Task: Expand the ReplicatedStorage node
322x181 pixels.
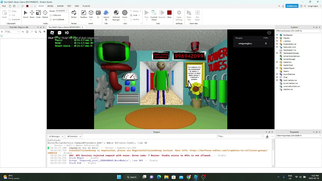Action: click(x=277, y=53)
